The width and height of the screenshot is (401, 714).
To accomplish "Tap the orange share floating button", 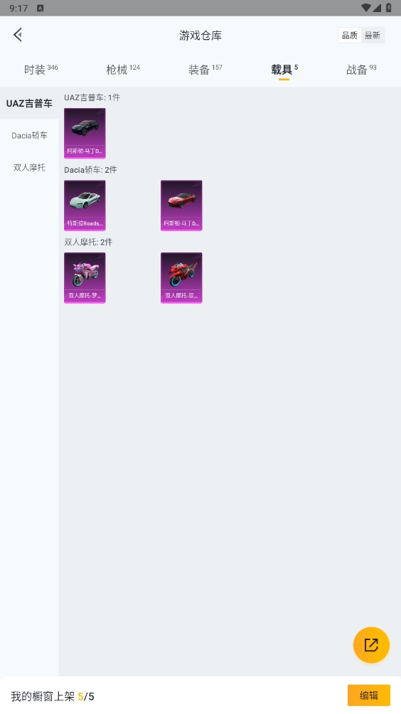I will (x=371, y=645).
